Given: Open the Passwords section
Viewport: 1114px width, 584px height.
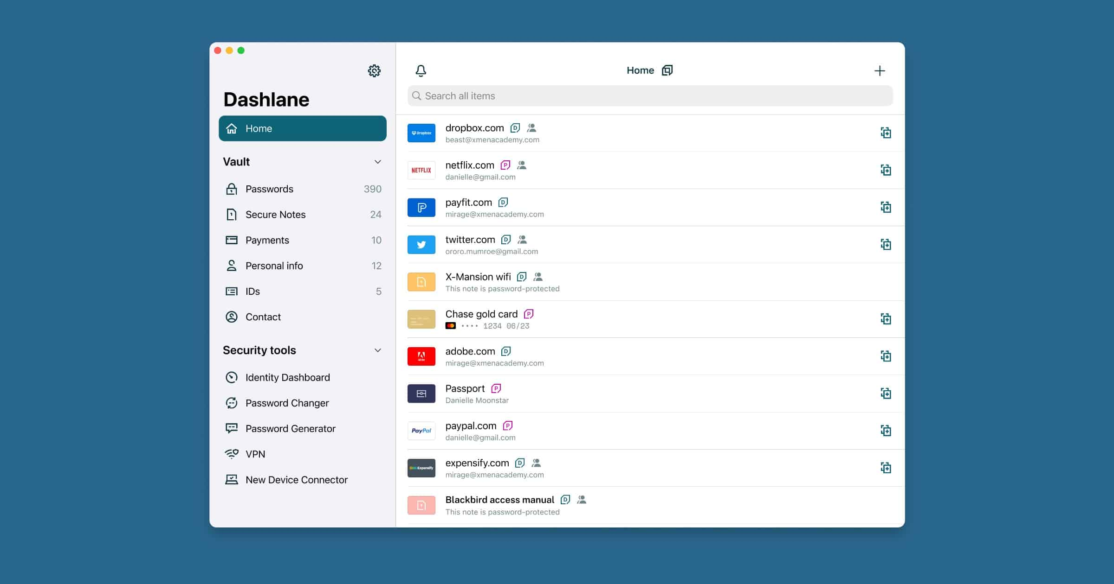Looking at the screenshot, I should point(270,189).
